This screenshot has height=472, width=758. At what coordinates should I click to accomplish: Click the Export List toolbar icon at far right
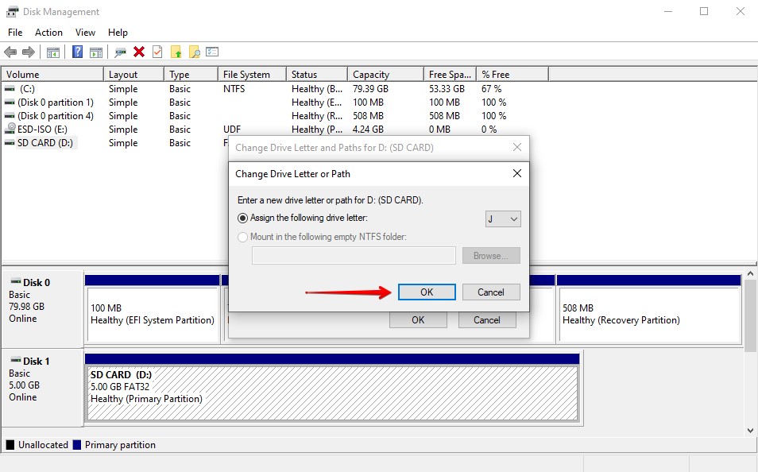point(213,51)
